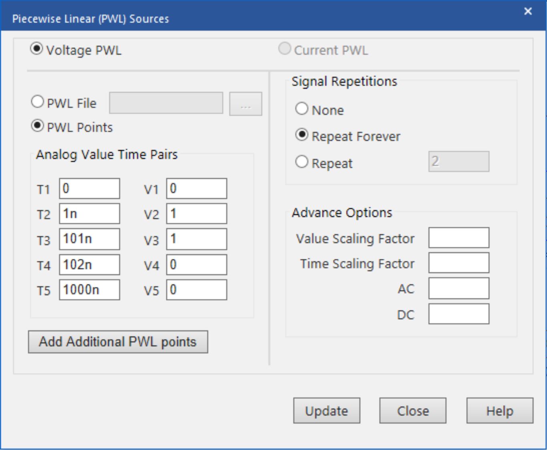Choose the PWL File option
Screen dimensions: 547x450
(37, 102)
